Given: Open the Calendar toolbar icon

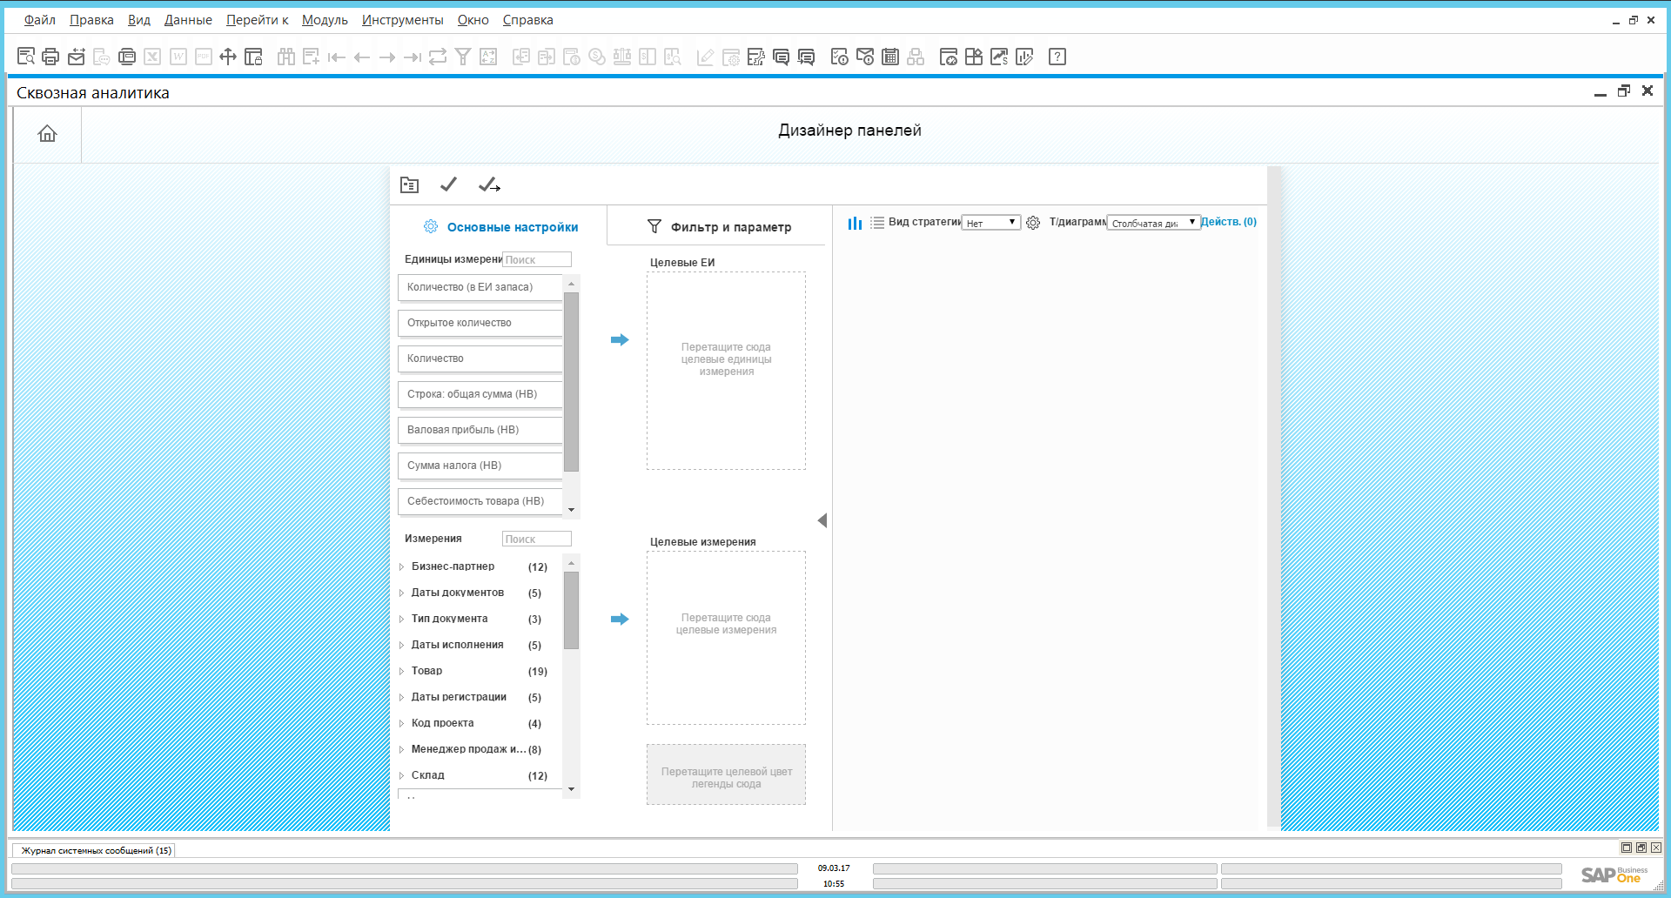Looking at the screenshot, I should click(890, 57).
